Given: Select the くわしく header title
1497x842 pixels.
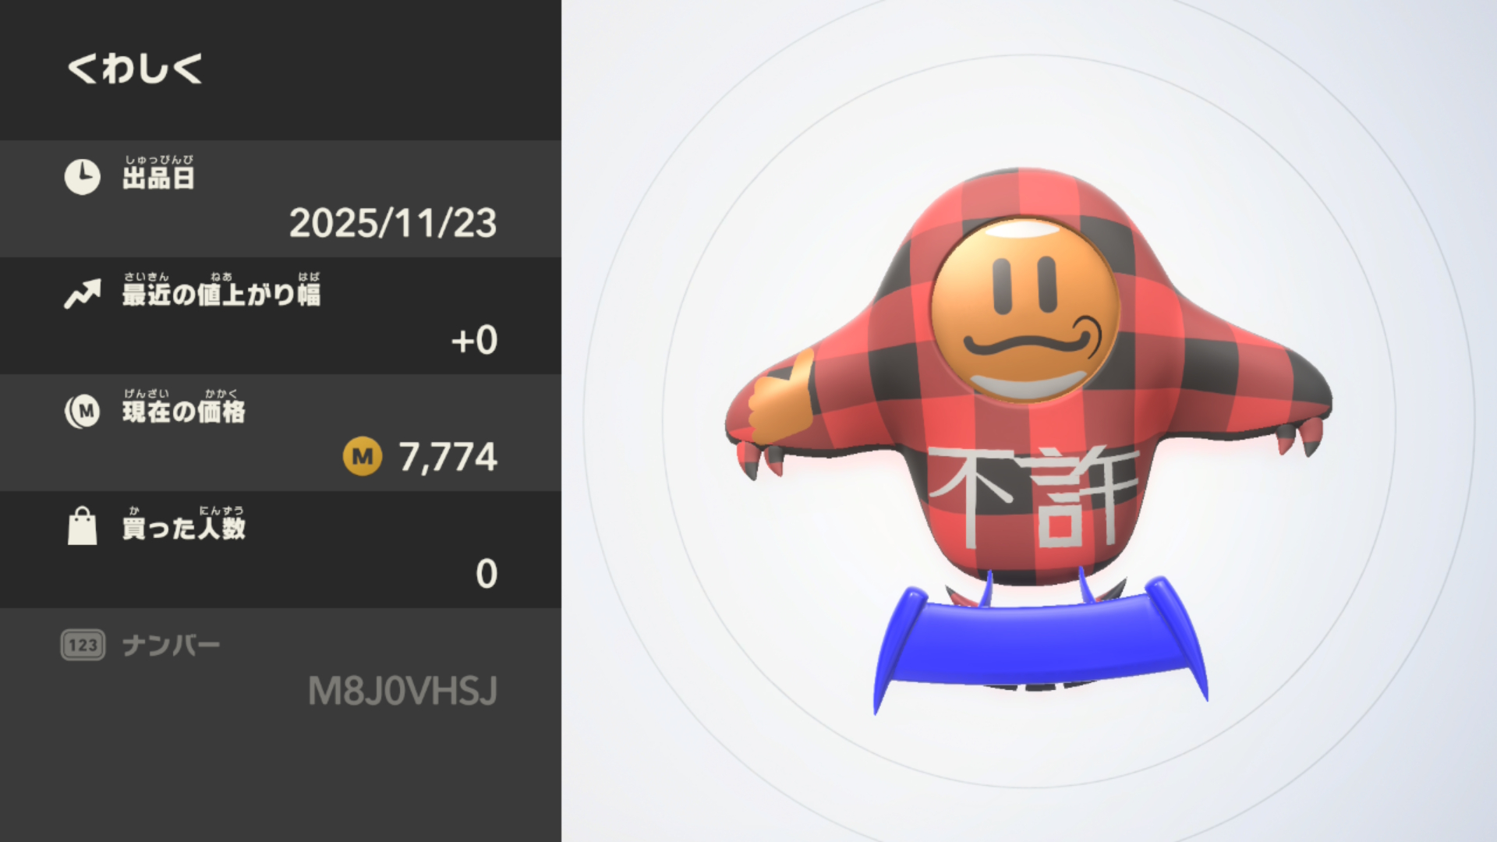Looking at the screenshot, I should click(x=135, y=68).
